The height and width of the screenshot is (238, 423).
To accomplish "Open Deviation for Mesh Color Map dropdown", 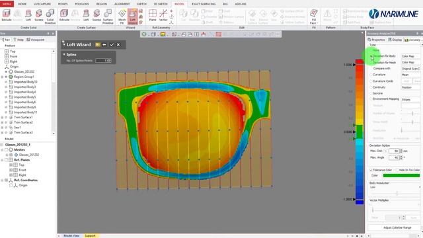I will [x=410, y=62].
